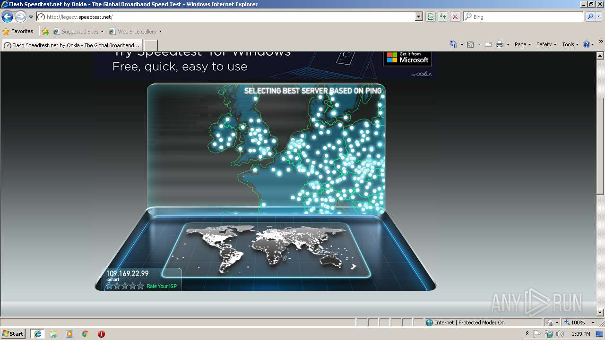Go forward with the Forward arrow button
Image resolution: width=605 pixels, height=340 pixels.
point(20,17)
